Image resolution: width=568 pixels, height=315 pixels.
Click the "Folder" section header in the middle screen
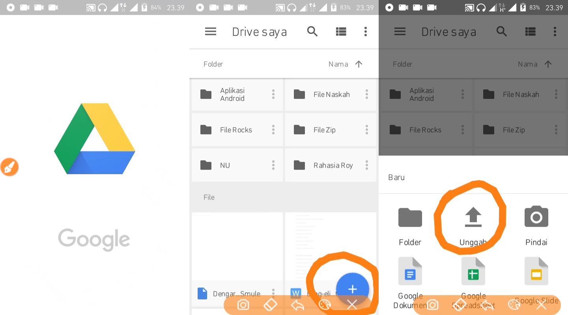[213, 64]
